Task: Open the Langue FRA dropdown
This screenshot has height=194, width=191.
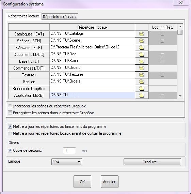Action: pyautogui.click(x=67, y=162)
